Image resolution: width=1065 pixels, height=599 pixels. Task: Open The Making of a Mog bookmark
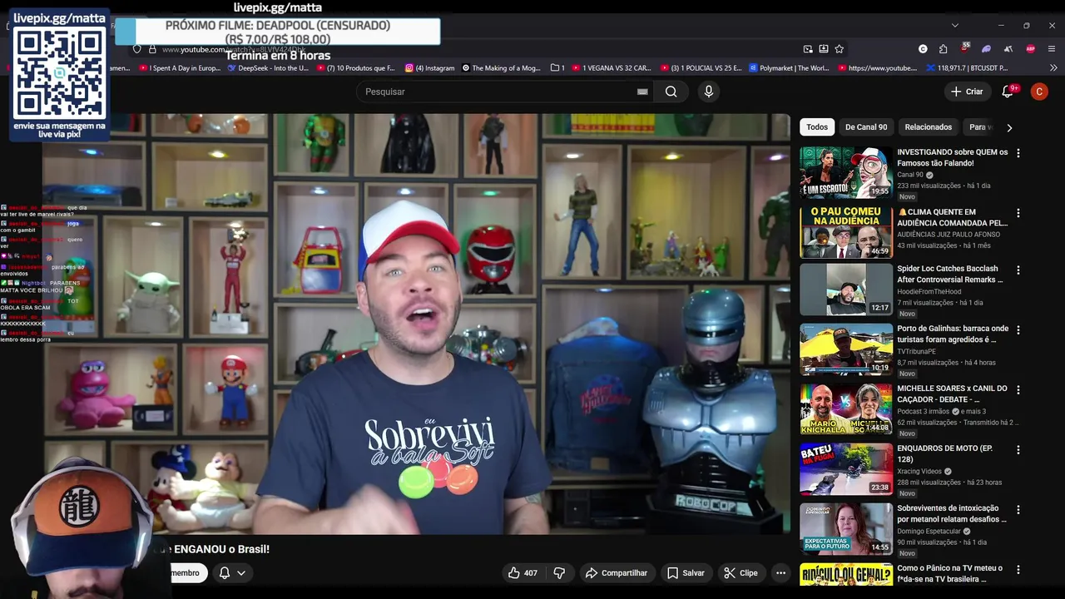(x=502, y=68)
